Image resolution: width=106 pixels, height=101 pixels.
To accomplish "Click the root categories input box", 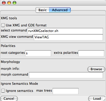I will (x=38, y=53).
